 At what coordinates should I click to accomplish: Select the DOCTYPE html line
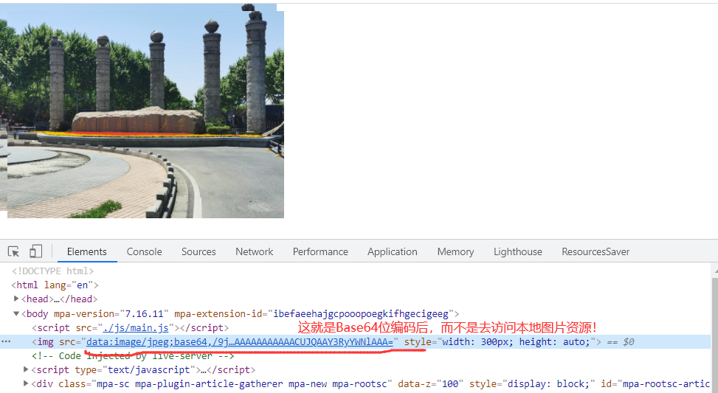[52, 271]
